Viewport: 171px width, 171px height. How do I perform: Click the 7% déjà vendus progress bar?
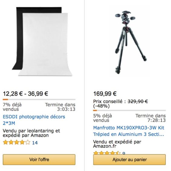[39, 99]
